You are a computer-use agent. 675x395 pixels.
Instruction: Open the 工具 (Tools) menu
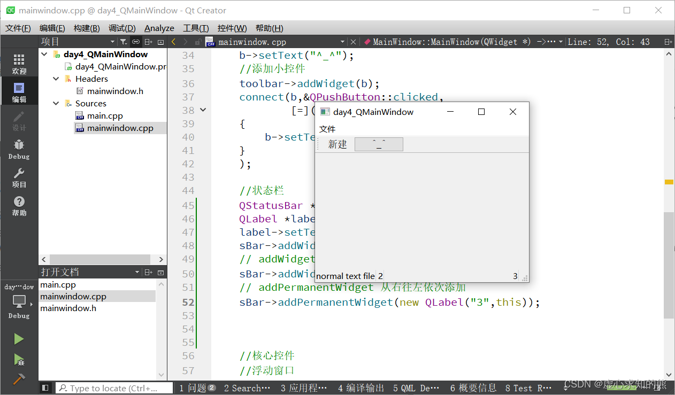click(196, 28)
